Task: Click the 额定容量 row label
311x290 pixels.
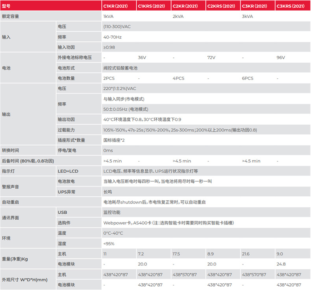Action: [10, 17]
